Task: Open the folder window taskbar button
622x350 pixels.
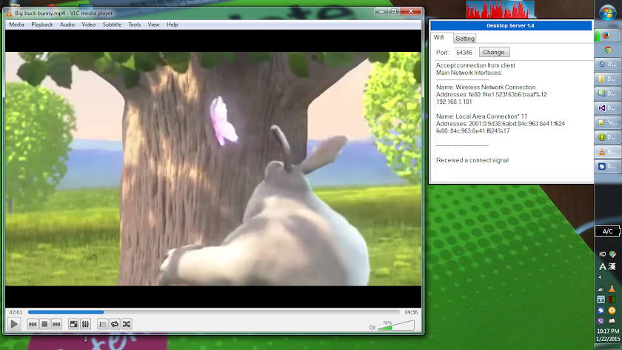Action: tap(607, 79)
